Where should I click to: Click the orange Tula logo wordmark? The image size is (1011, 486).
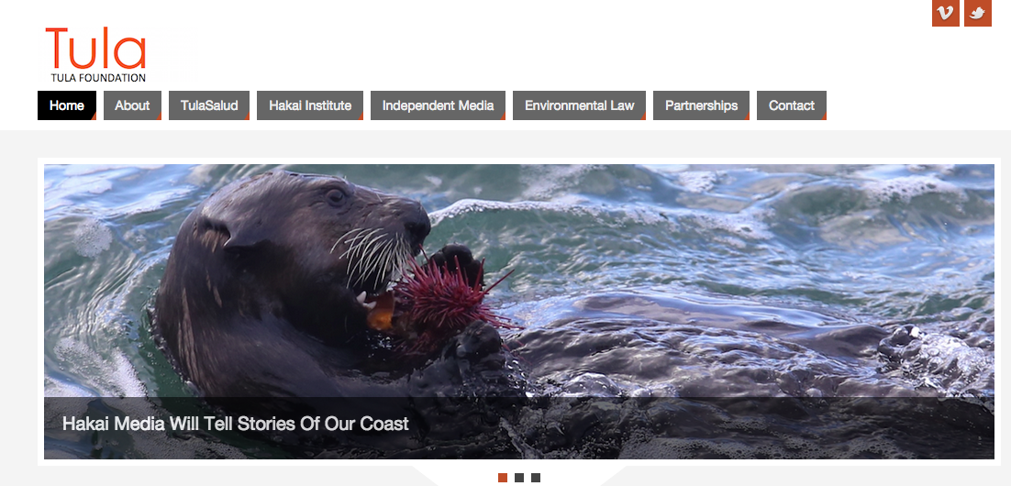pos(96,48)
